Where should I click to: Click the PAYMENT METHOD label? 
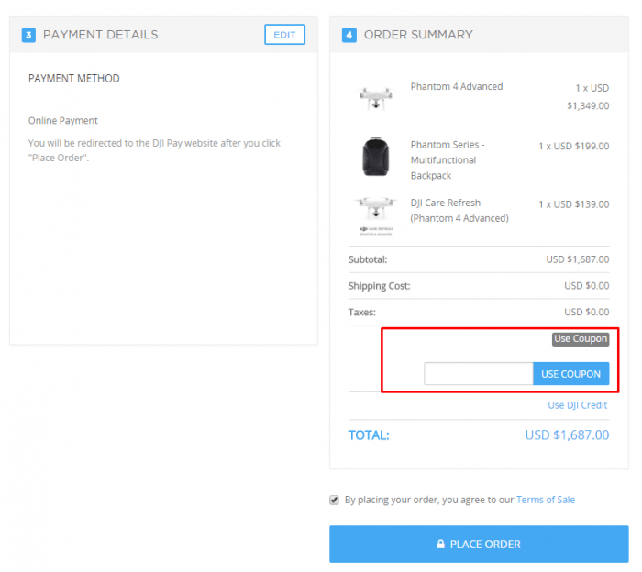[73, 79]
